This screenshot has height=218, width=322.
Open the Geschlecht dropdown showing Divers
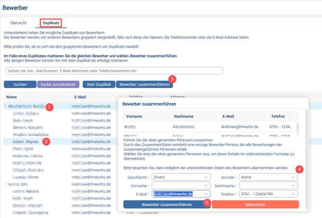[181, 177]
